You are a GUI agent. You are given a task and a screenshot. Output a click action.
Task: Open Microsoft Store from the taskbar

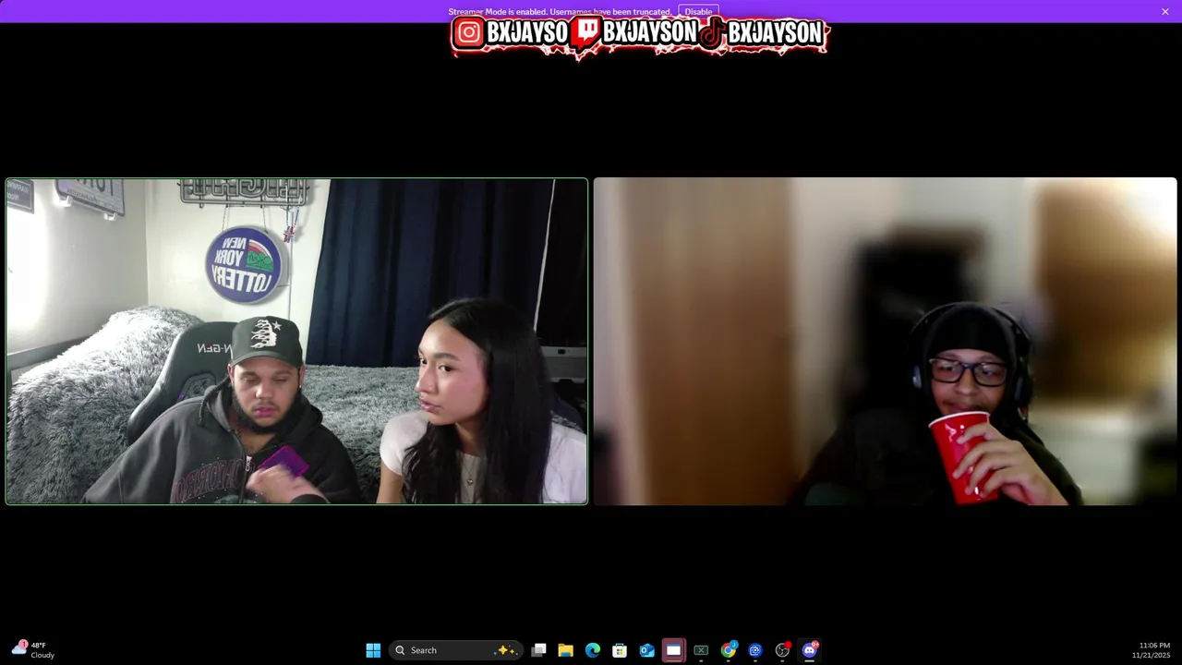pyautogui.click(x=620, y=650)
